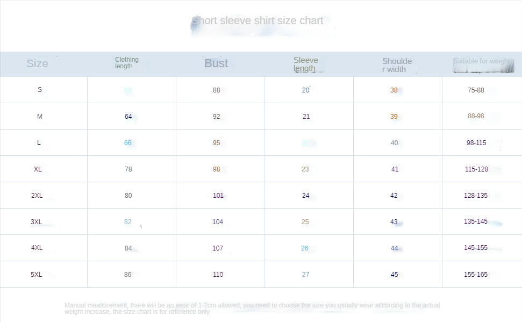The width and height of the screenshot is (522, 322).
Task: Click the Size column header
Action: point(37,63)
